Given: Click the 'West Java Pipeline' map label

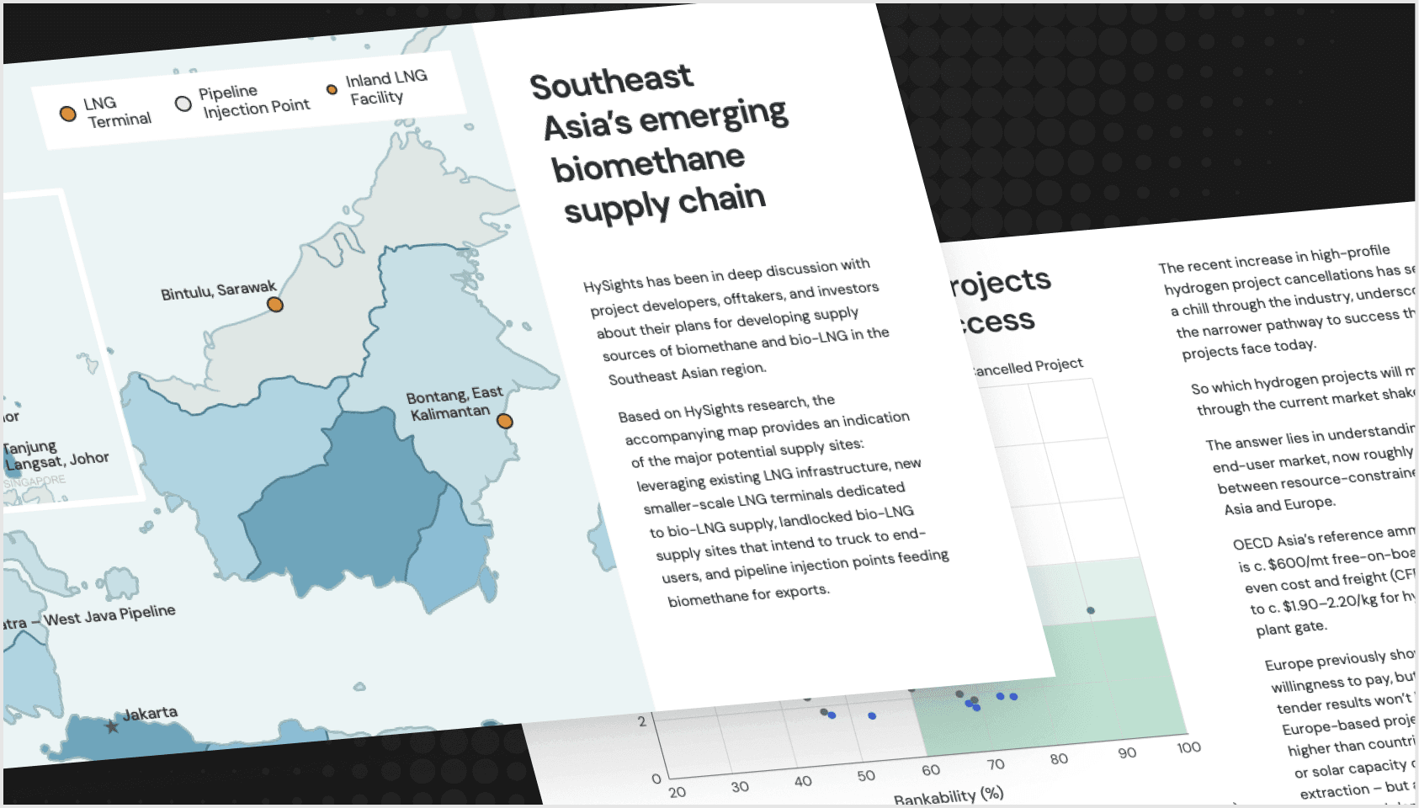Looking at the screenshot, I should click(x=109, y=615).
